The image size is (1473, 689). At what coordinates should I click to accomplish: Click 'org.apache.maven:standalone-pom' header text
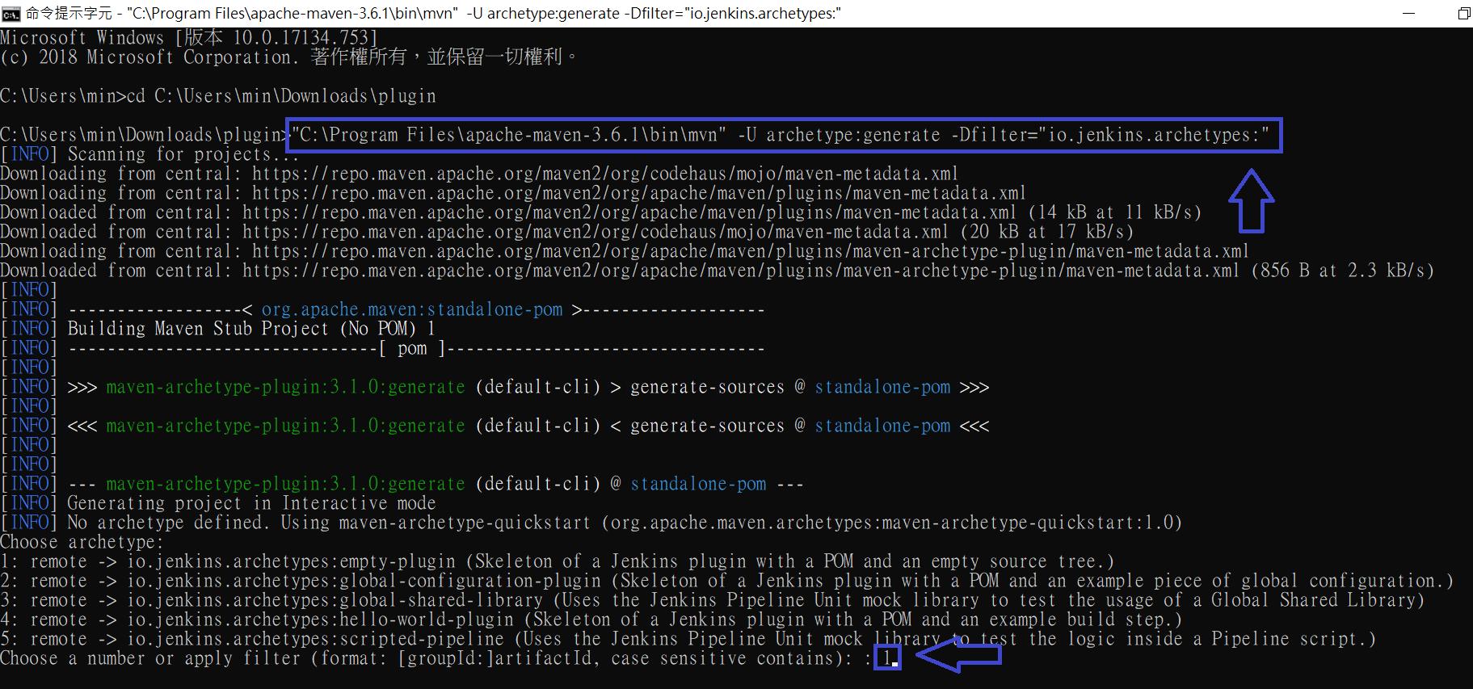(x=412, y=309)
